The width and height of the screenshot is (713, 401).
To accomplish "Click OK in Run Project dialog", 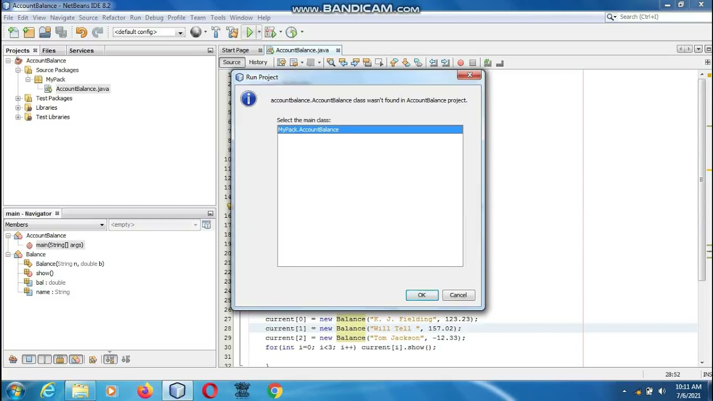I will pos(422,295).
